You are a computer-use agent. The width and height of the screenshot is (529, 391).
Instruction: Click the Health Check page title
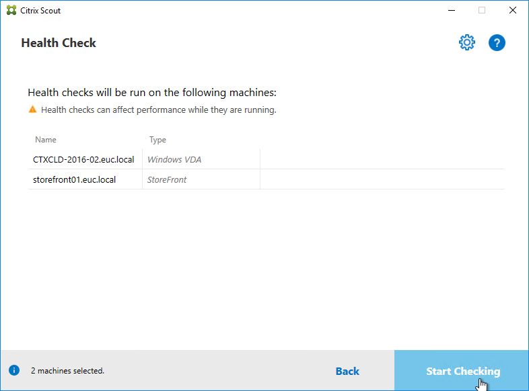pyautogui.click(x=59, y=43)
